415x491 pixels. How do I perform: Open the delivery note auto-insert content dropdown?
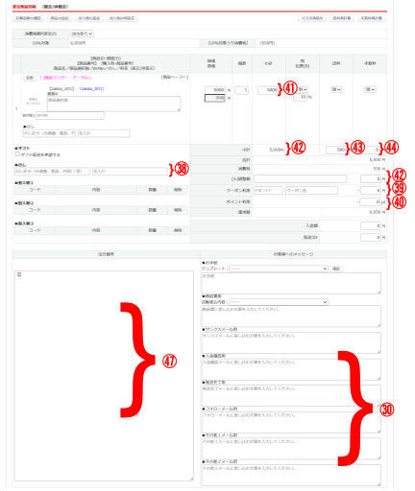tap(279, 302)
